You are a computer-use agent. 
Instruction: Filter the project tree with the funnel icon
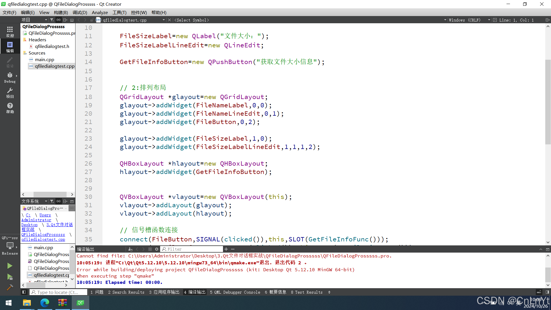[x=52, y=20]
